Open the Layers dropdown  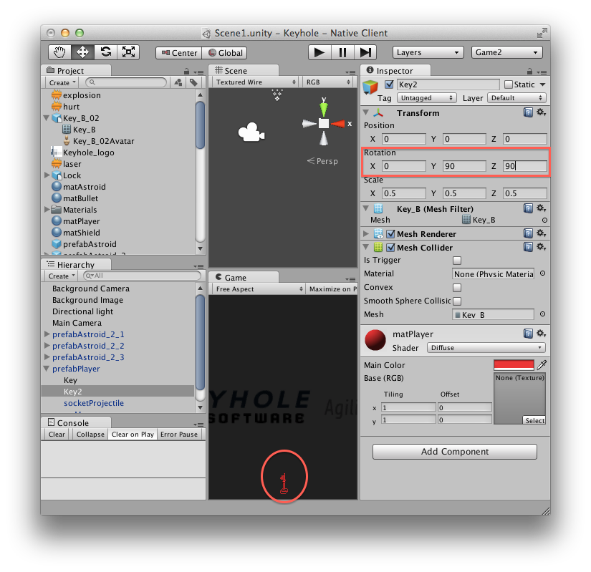[428, 52]
